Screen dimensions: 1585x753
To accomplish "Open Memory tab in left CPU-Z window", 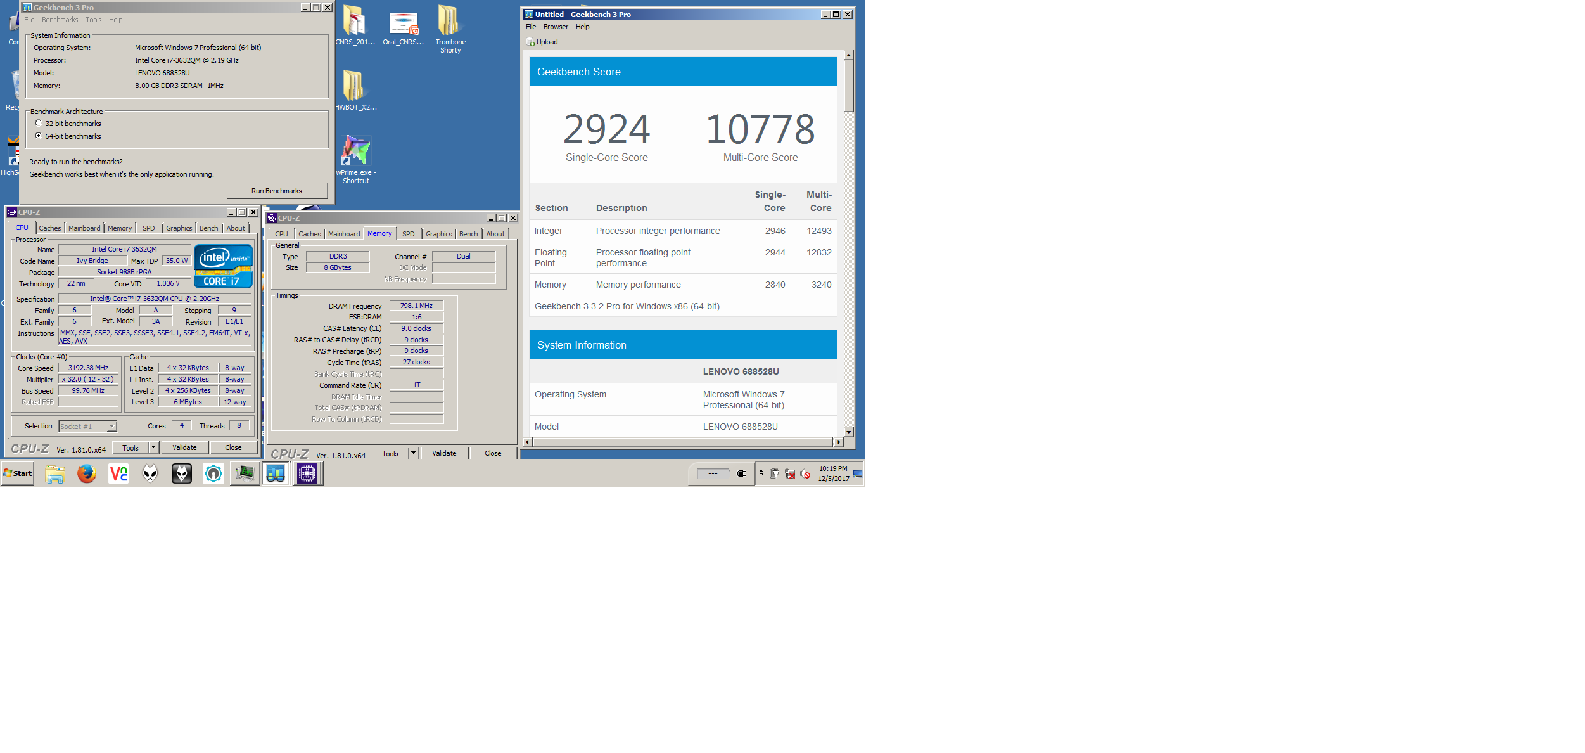I will 120,228.
